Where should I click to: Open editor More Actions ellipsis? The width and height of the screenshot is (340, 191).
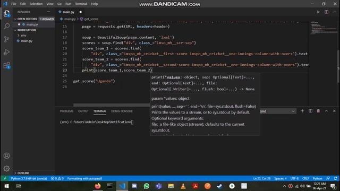tap(334, 12)
